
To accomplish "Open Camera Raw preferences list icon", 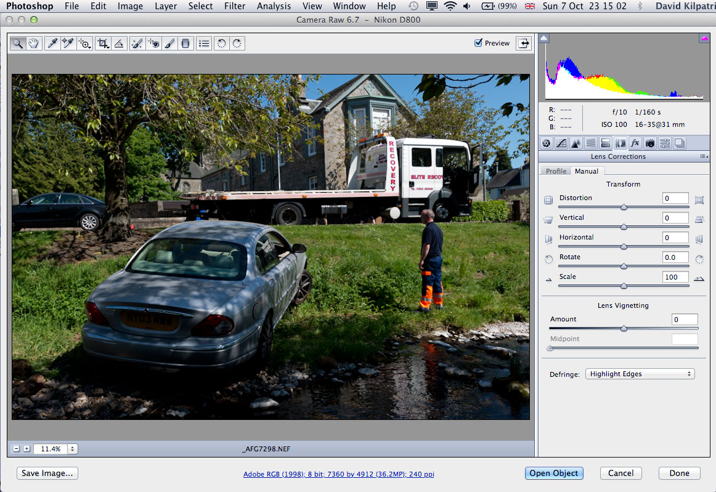I will pyautogui.click(x=204, y=43).
